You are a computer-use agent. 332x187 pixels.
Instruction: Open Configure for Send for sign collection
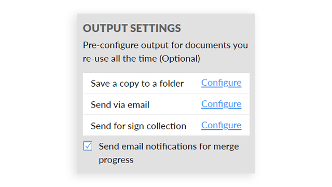click(x=222, y=125)
